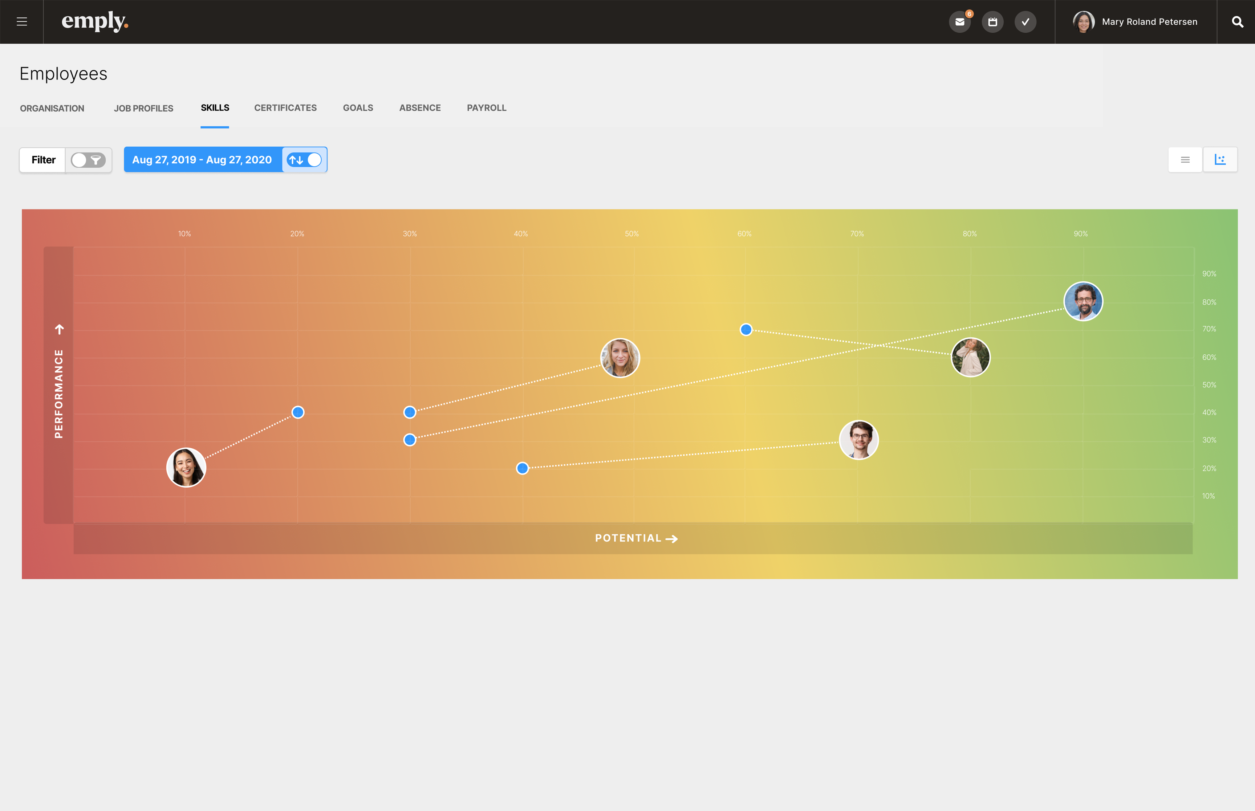The image size is (1255, 811).
Task: Open the Organisation tab
Action: pyautogui.click(x=52, y=109)
